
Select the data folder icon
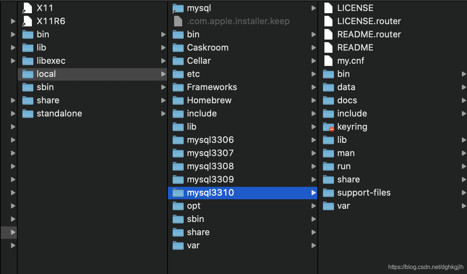tap(328, 87)
